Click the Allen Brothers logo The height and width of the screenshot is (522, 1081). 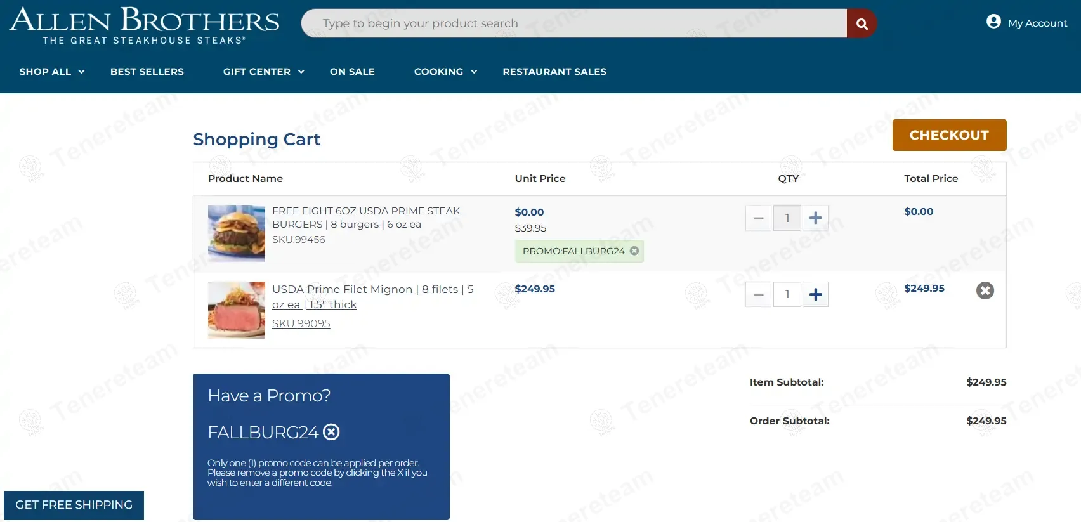(x=144, y=25)
